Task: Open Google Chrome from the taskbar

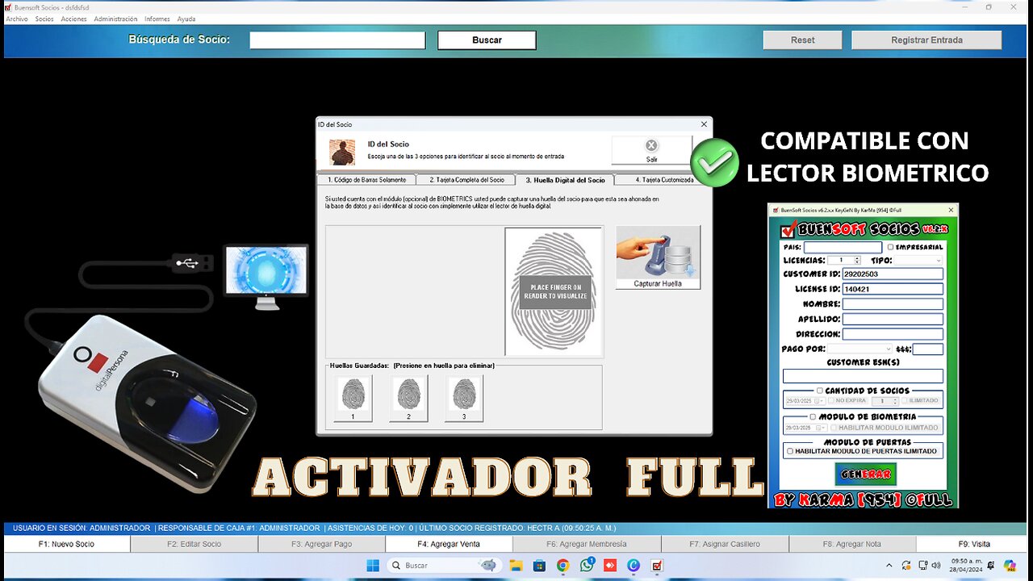Action: (563, 565)
